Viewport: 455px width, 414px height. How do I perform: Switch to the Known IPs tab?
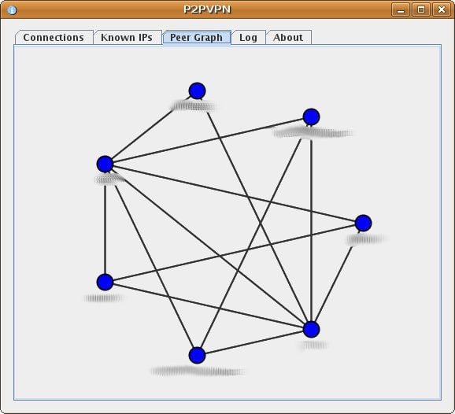click(x=127, y=38)
